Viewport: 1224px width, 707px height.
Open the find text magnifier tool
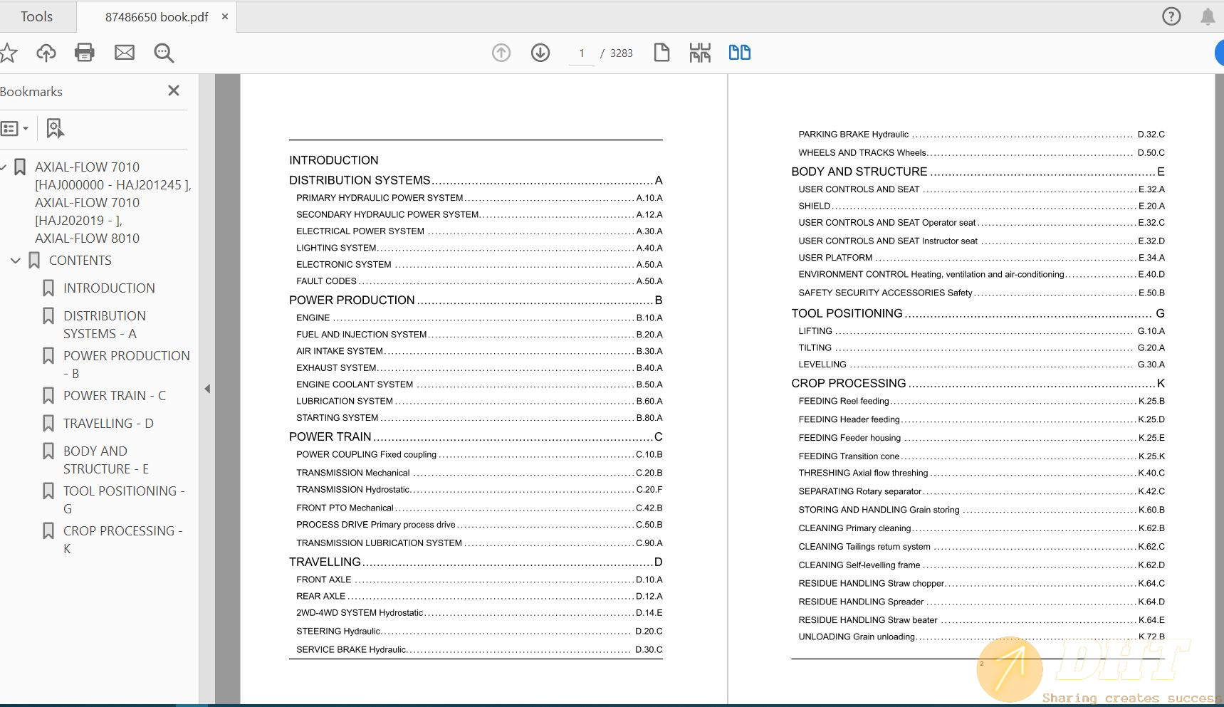pyautogui.click(x=164, y=53)
